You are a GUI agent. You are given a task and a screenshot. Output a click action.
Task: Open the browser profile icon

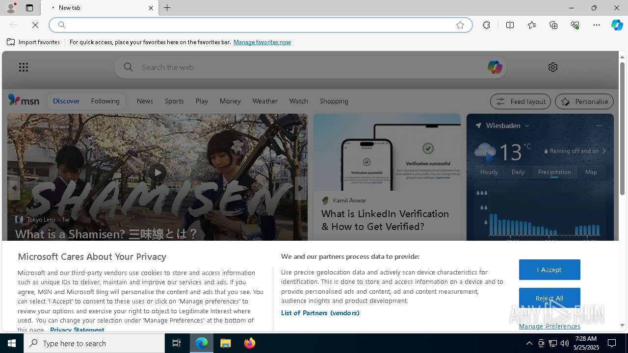pos(11,8)
